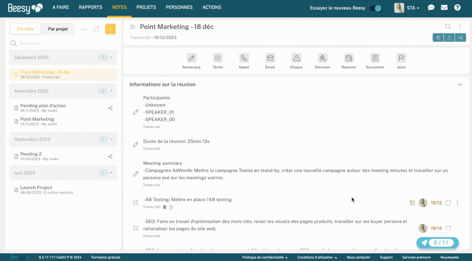Refresh the notes list
Viewport: 472px width, 261px height.
96,29
